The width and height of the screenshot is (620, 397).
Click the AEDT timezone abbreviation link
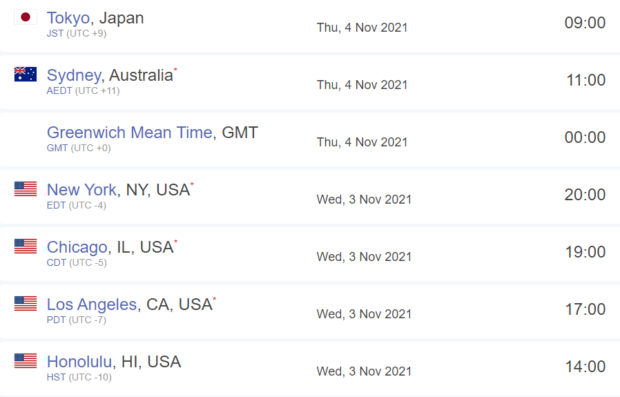pos(59,90)
